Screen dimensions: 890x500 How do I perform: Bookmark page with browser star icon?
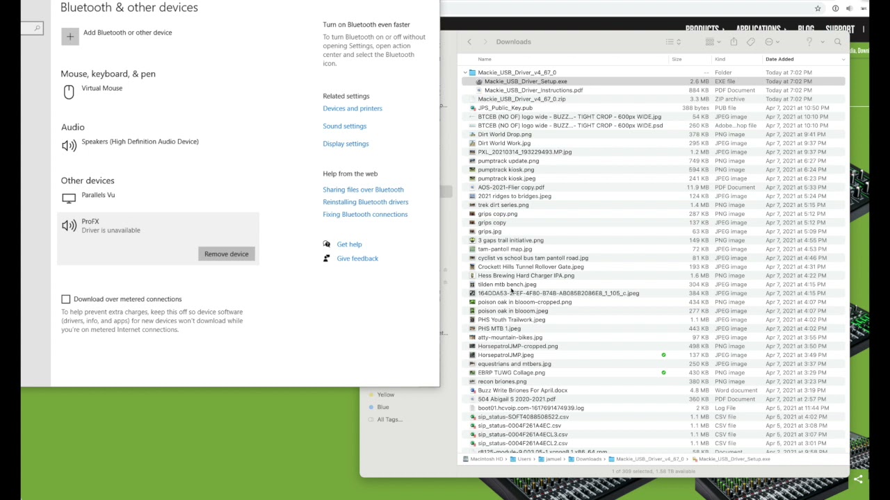pyautogui.click(x=818, y=8)
